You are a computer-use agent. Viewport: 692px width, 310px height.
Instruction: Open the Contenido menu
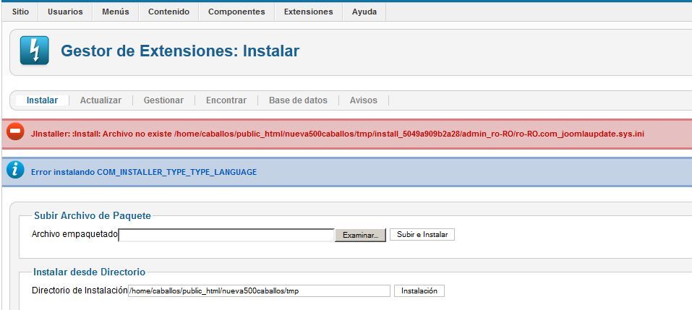(x=168, y=12)
